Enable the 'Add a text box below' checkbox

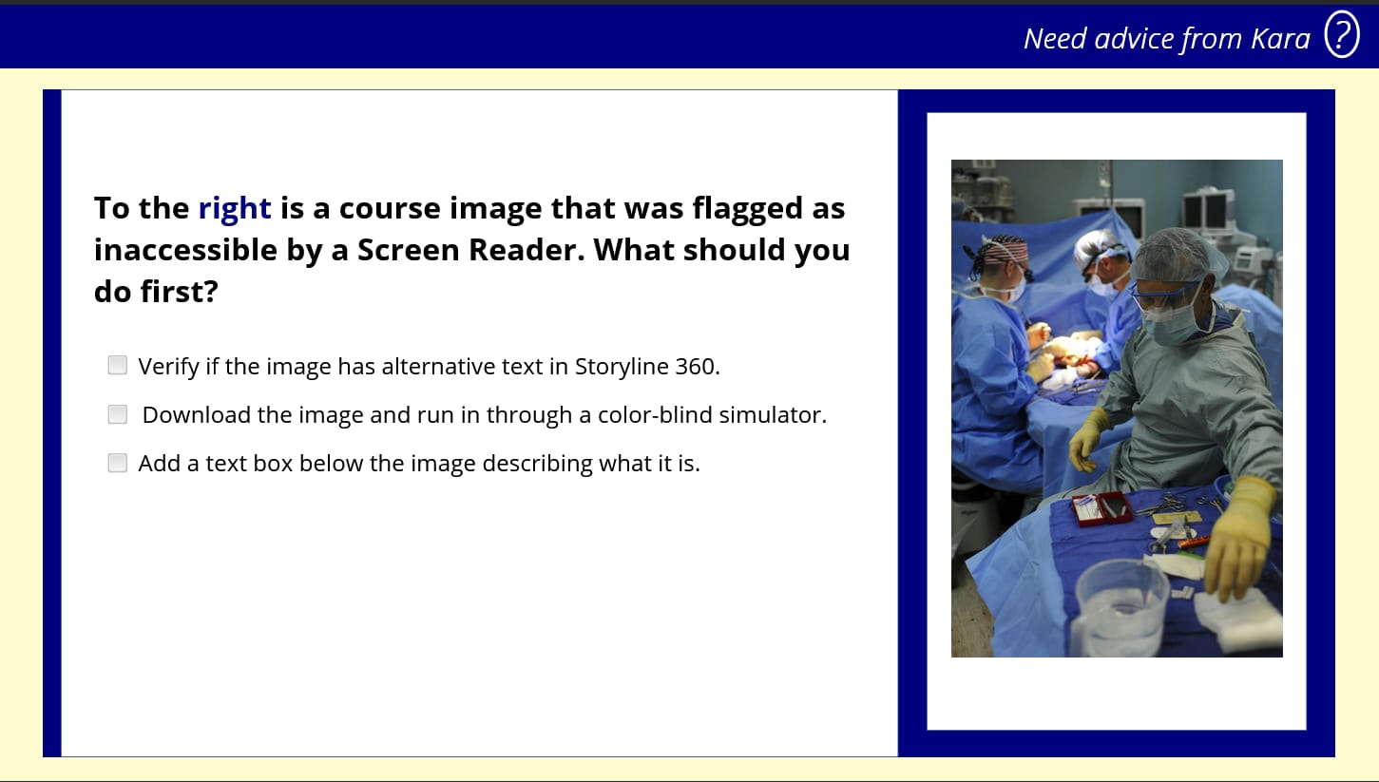pyautogui.click(x=118, y=463)
